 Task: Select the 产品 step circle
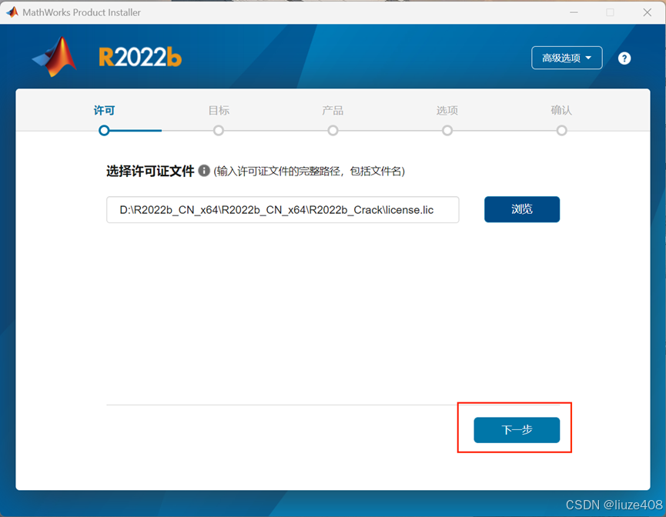tap(333, 131)
